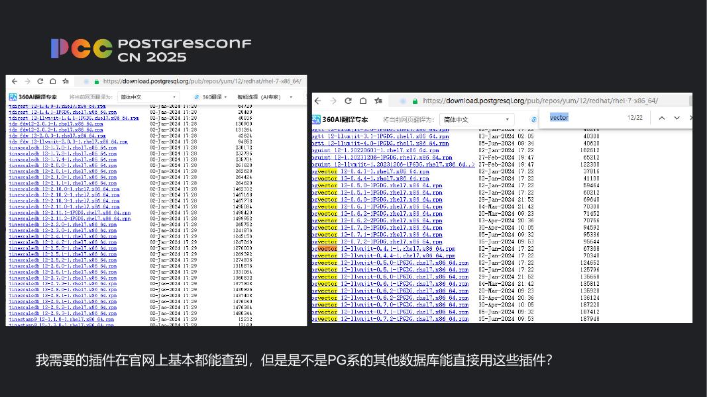Click left browser address bar URL
This screenshot has height=397, width=707.
click(202, 81)
